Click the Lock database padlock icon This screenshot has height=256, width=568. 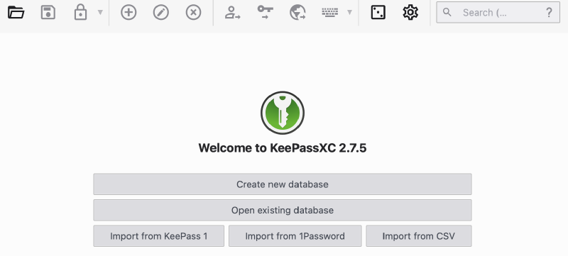(80, 13)
